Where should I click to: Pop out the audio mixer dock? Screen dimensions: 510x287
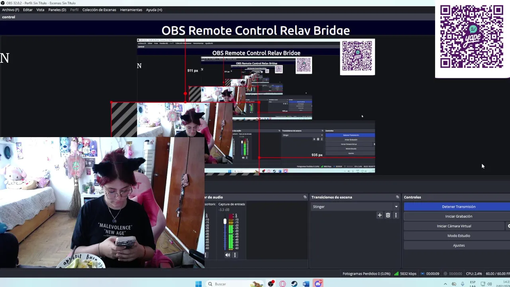[x=305, y=197]
